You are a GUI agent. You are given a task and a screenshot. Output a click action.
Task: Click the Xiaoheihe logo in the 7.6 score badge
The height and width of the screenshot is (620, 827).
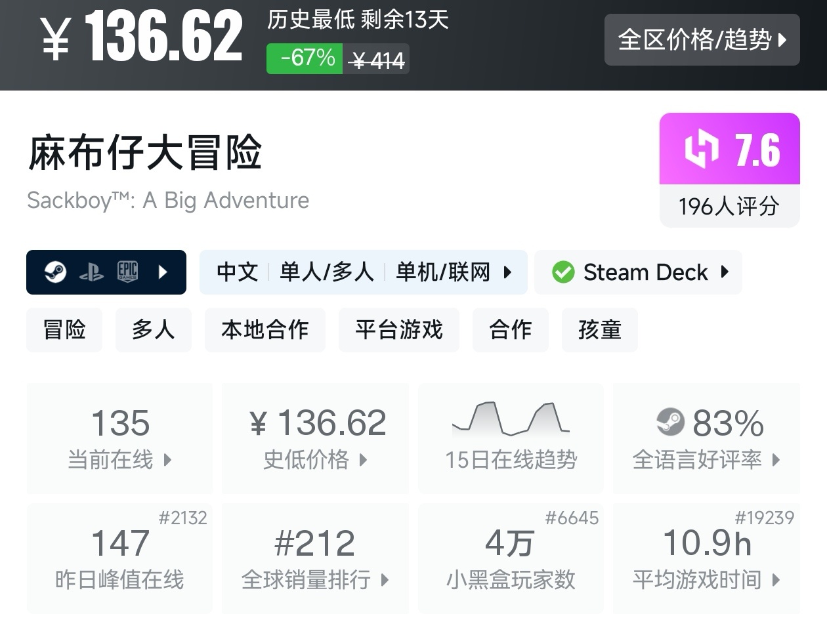(x=702, y=149)
